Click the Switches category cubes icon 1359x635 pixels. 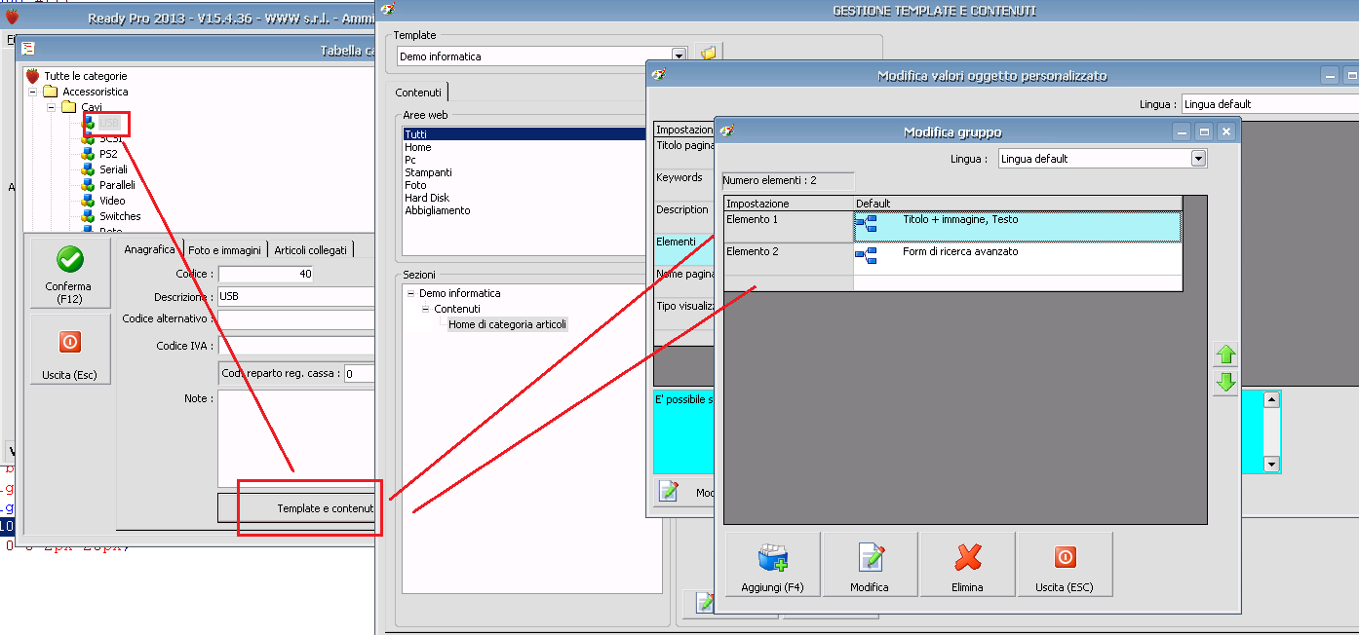tap(88, 216)
